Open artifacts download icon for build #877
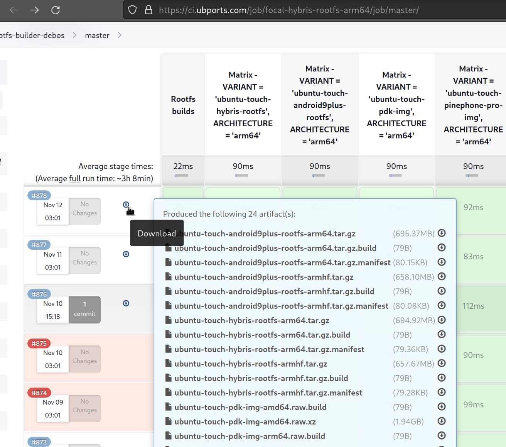The image size is (506, 447). [126, 254]
